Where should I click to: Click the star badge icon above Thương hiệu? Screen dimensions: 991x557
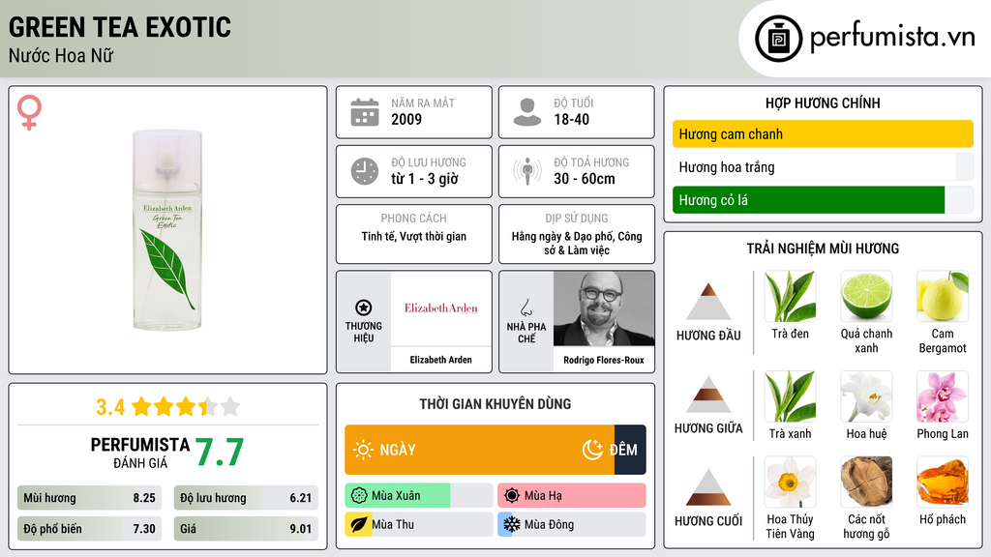tap(364, 308)
